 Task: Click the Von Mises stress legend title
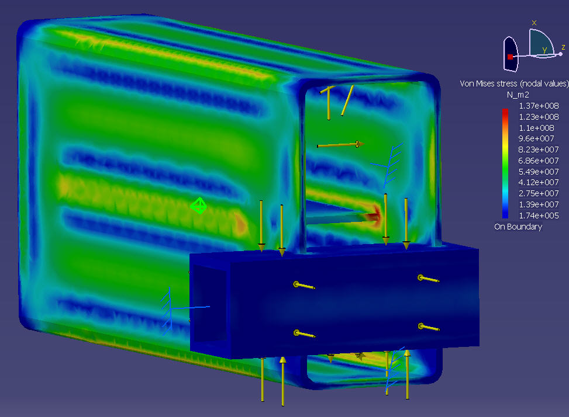point(514,84)
